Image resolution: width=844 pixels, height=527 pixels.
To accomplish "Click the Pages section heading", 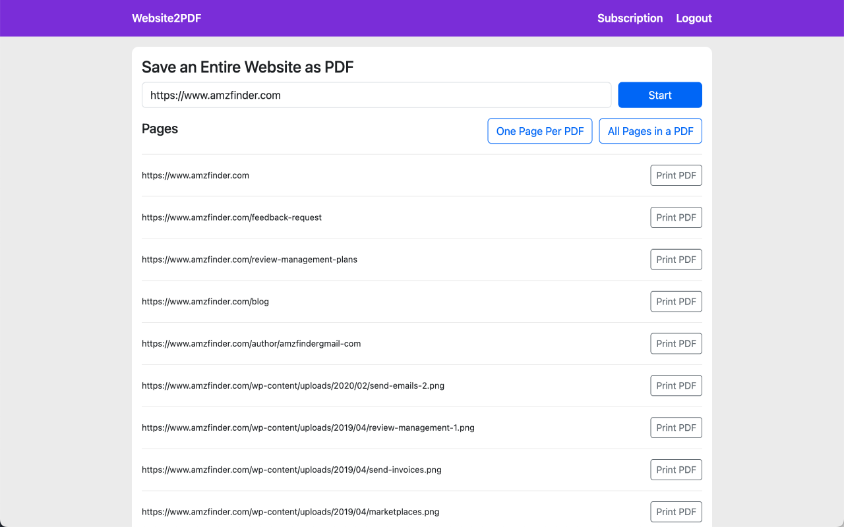I will pos(160,128).
